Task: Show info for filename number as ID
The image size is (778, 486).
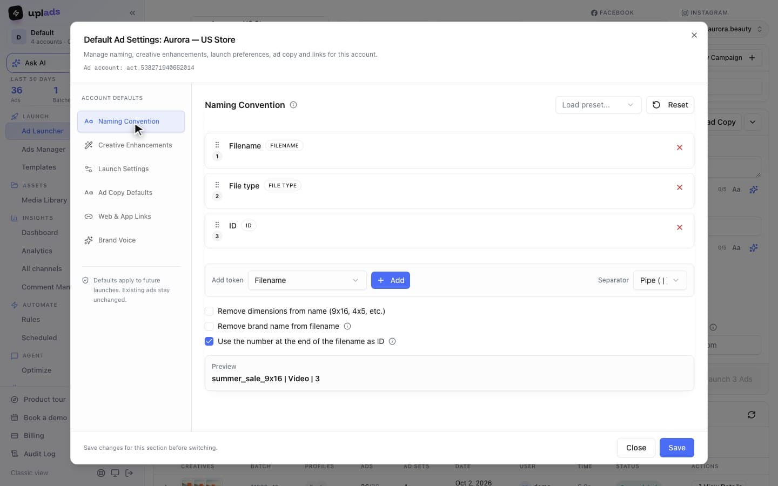Action: point(392,341)
